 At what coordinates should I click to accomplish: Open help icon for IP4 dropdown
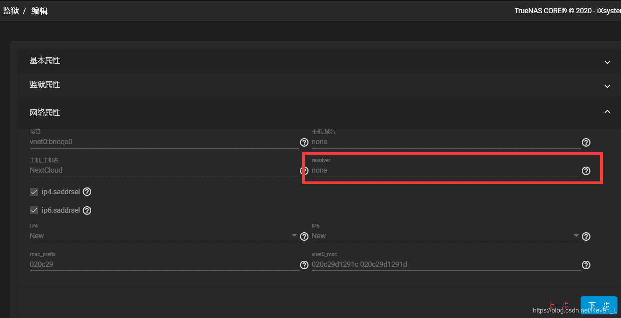point(304,236)
